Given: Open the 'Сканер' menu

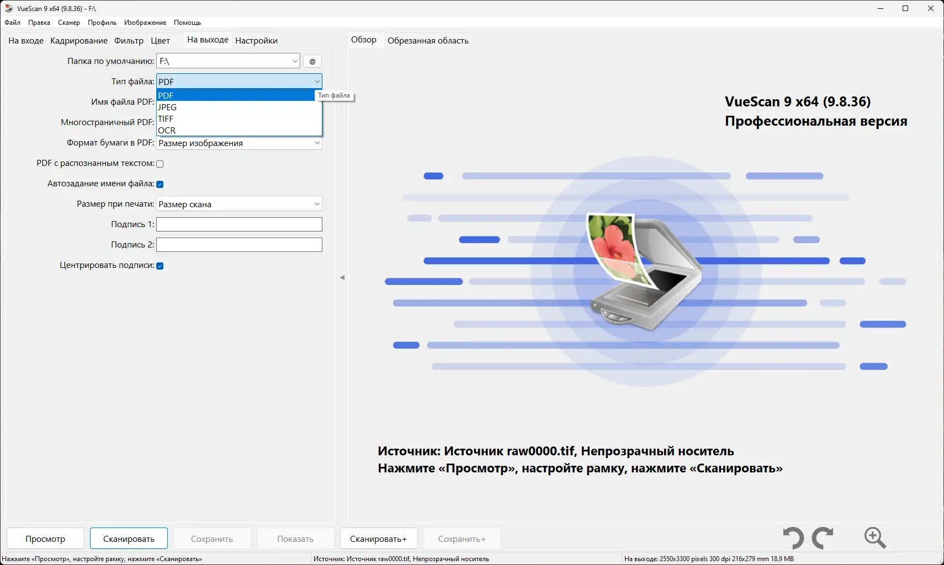Looking at the screenshot, I should click(x=69, y=23).
